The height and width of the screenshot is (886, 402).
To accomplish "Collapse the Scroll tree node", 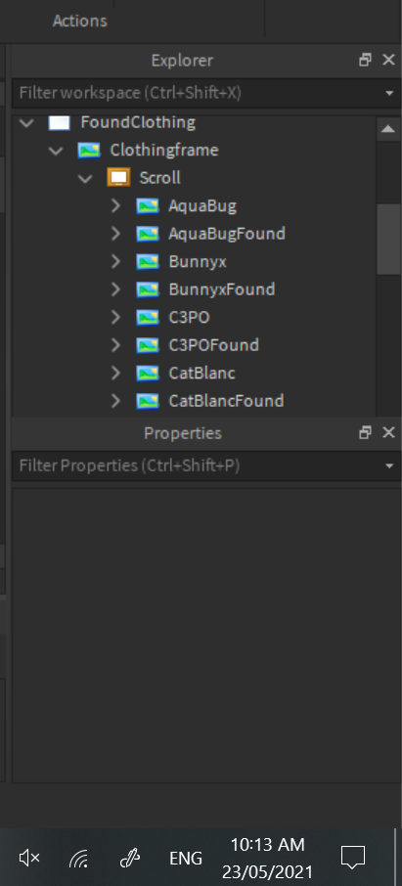I will [85, 179].
